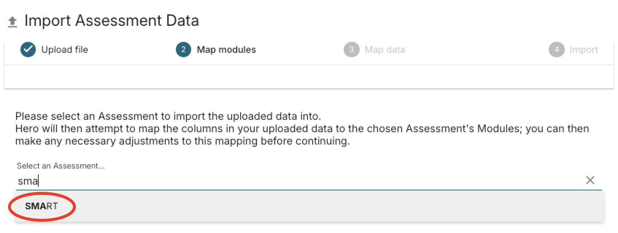
Task: Click the completed checkmark icon for Upload file
Action: tap(28, 50)
